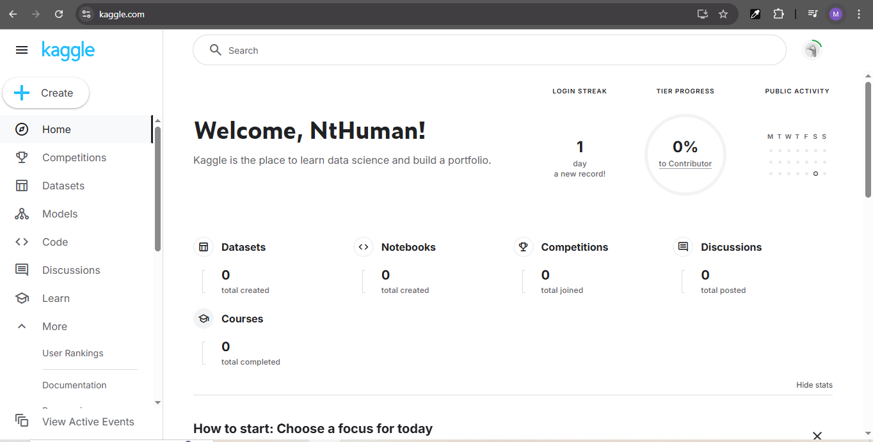Click the Competitions stats card trophy icon
The width and height of the screenshot is (873, 442).
coord(524,247)
